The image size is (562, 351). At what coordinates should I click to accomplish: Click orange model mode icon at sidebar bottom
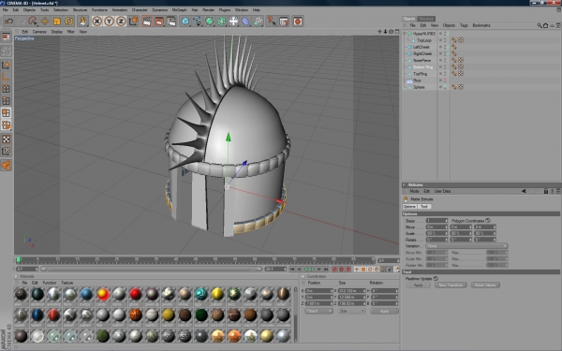pos(7,165)
